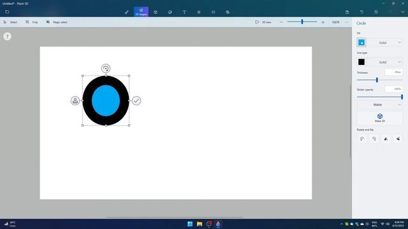Open the Line type Solid dropdown

[x=386, y=62]
